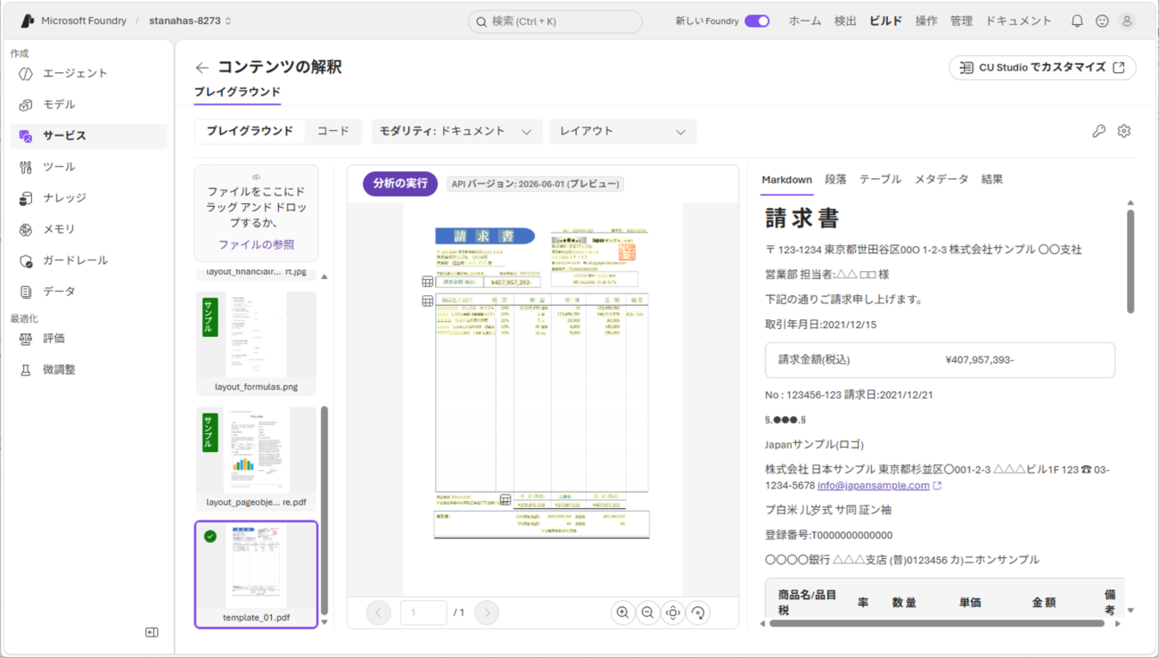Image resolution: width=1159 pixels, height=658 pixels.
Task: Open the info@japansample.com link
Action: pos(873,486)
